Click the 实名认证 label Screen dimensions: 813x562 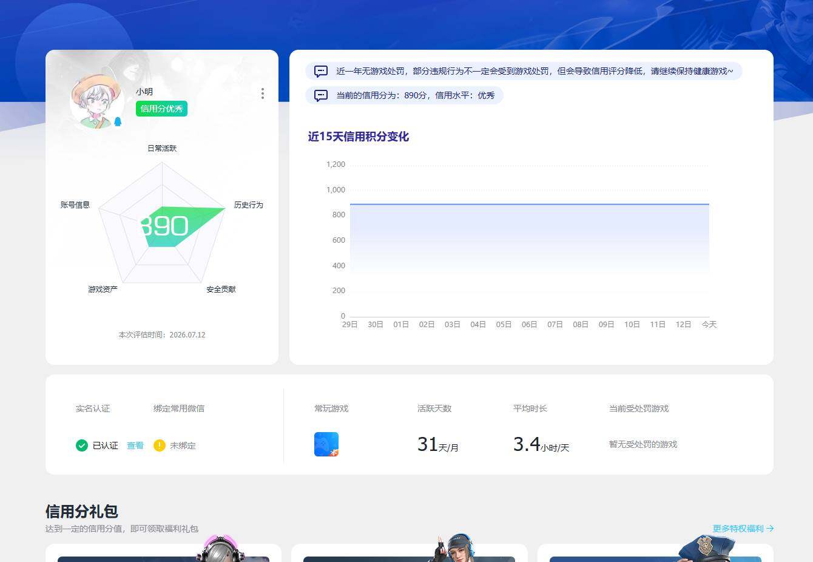click(93, 408)
